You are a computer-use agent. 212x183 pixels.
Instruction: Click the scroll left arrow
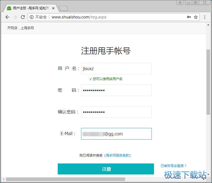point(4,179)
